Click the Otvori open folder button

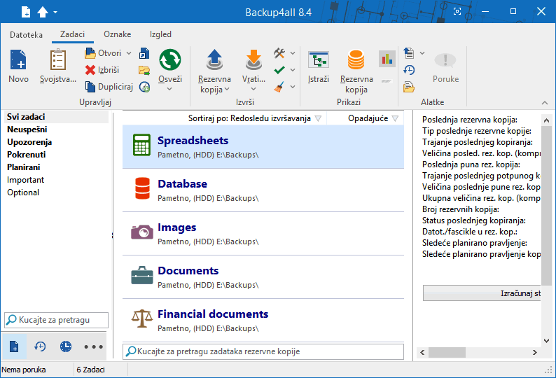[x=103, y=53]
